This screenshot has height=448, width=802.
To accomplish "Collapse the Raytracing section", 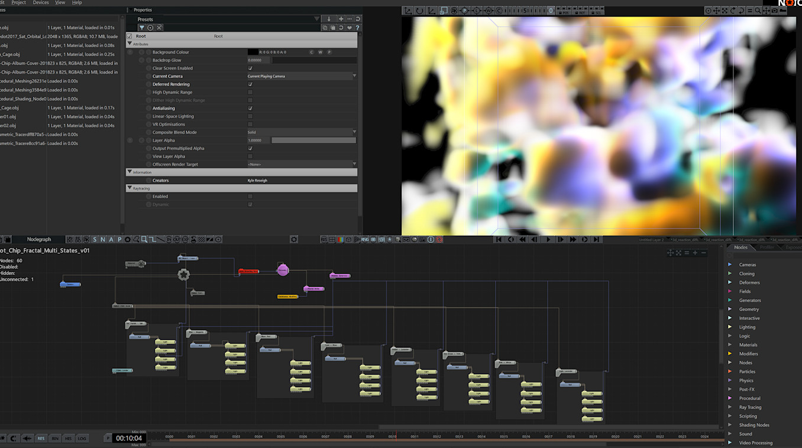I will (x=130, y=188).
